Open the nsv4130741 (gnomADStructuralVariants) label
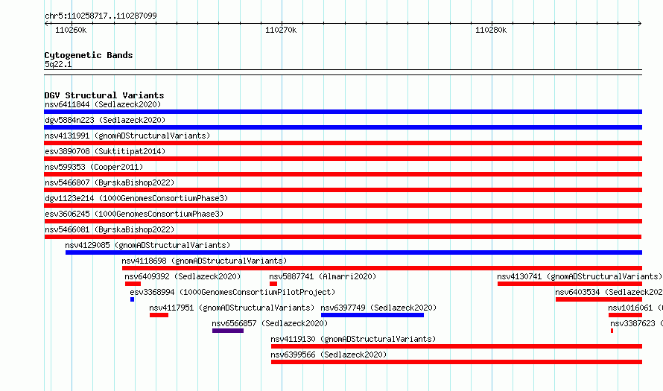The width and height of the screenshot is (663, 391). pyautogui.click(x=580, y=276)
